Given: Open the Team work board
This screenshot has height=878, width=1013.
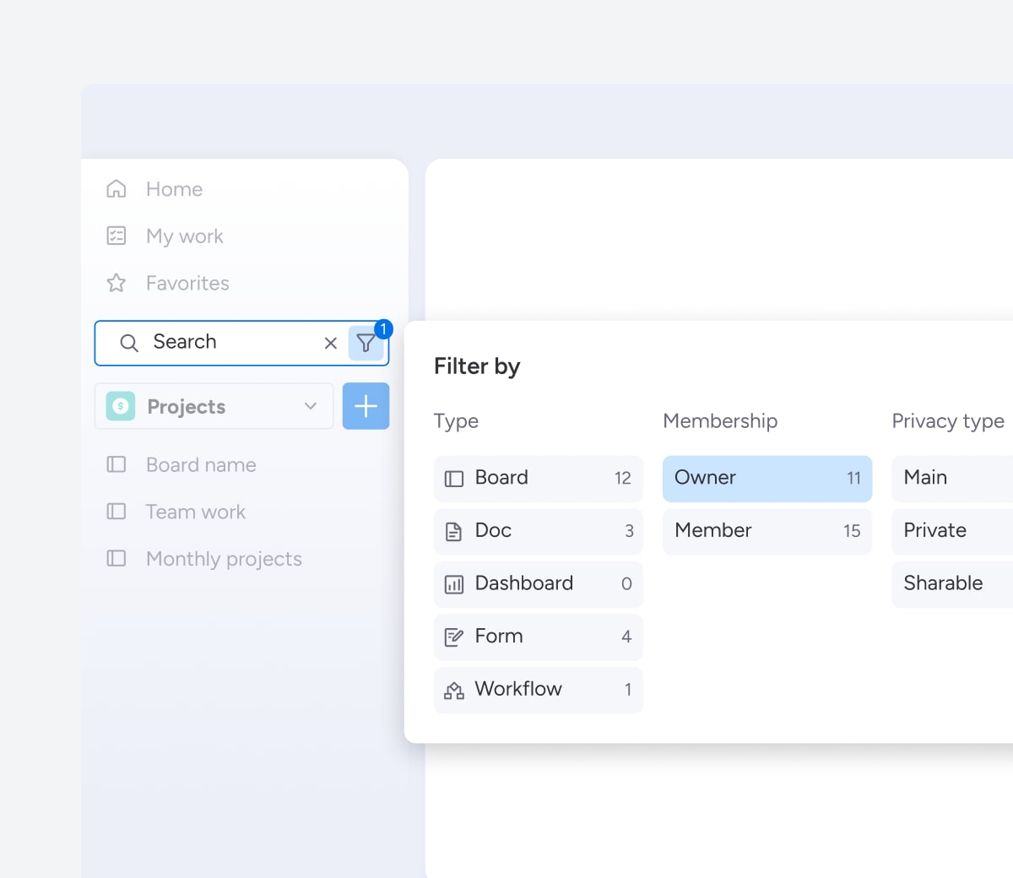Looking at the screenshot, I should 196,512.
